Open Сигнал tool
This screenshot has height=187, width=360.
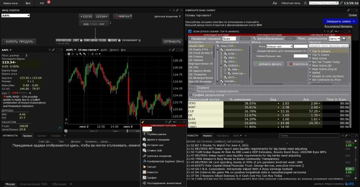(x=151, y=167)
